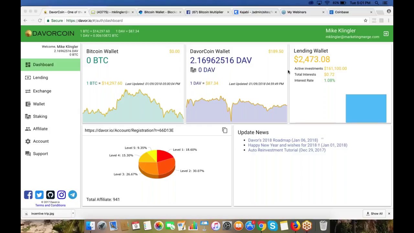Open Chrome's three-dot menu
This screenshot has height=233, width=414.
pyautogui.click(x=388, y=20)
